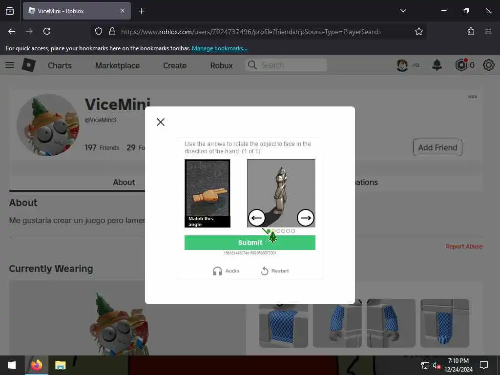The height and width of the screenshot is (375, 500).
Task: Open the muted volume tray icon
Action: click(437, 365)
